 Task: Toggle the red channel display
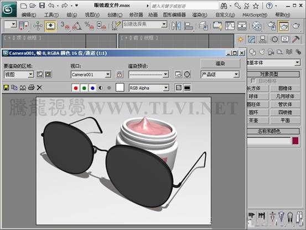pyautogui.click(x=76, y=88)
